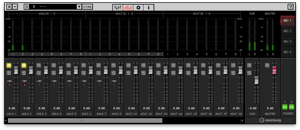The image size is (300, 130).
Task: Mute the ANLG 7 channel
Action: (x=99, y=65)
